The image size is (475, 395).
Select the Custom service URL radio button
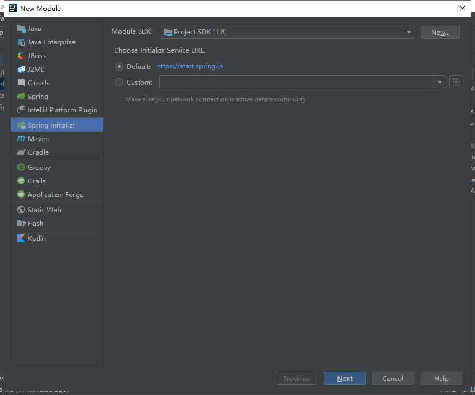pyautogui.click(x=119, y=82)
